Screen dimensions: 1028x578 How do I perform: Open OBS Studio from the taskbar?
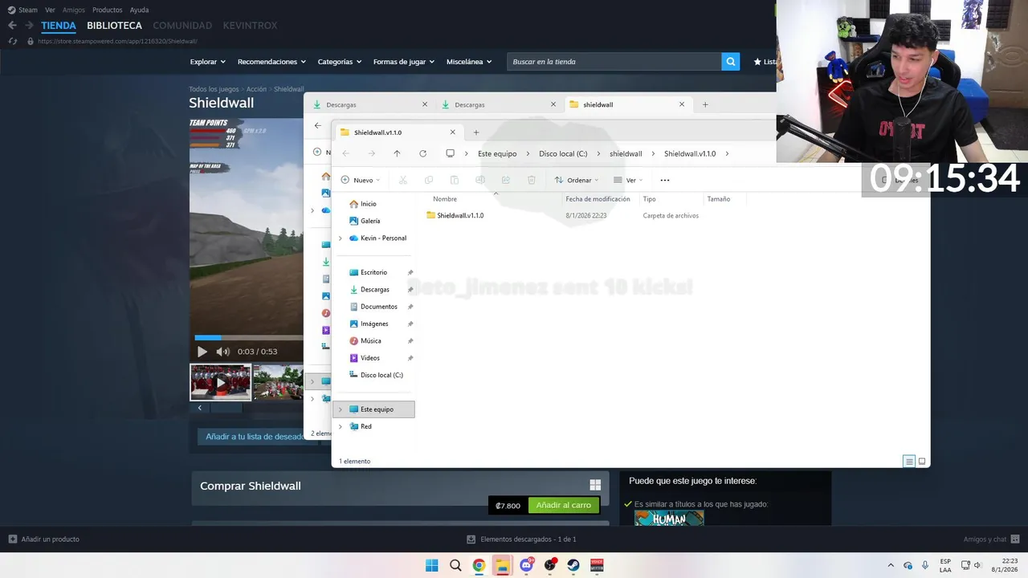pyautogui.click(x=550, y=565)
